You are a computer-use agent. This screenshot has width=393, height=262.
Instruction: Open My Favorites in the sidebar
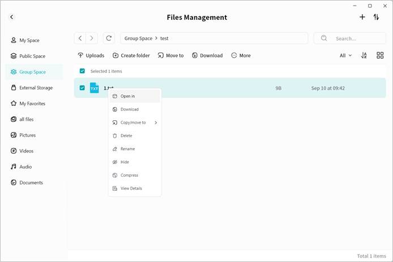pos(32,103)
